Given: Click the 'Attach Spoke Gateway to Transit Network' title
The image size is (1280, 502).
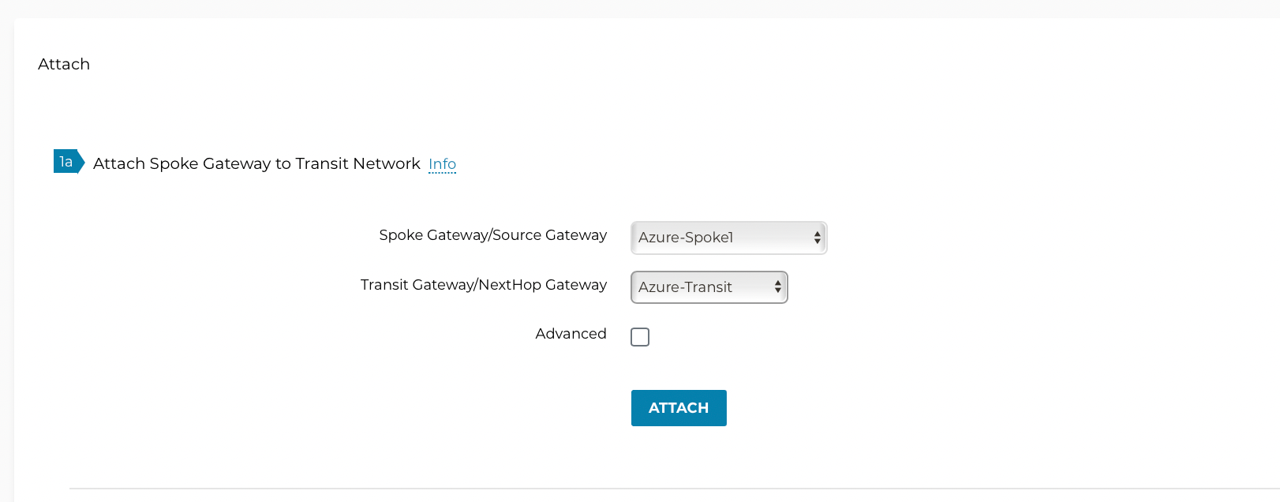Looking at the screenshot, I should pos(256,163).
